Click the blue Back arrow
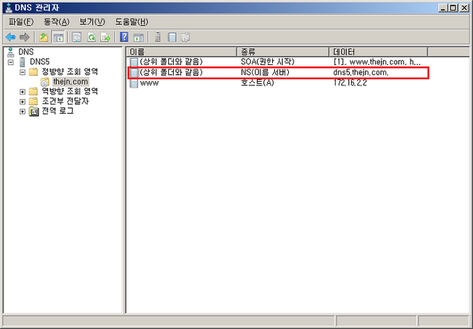Viewport: 473px width, 329px height. pos(10,37)
